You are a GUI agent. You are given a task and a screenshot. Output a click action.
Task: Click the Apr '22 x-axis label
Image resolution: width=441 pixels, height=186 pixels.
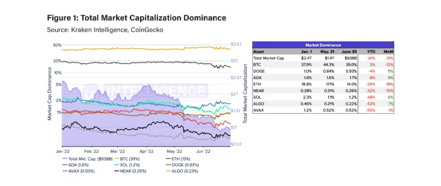point(146,151)
